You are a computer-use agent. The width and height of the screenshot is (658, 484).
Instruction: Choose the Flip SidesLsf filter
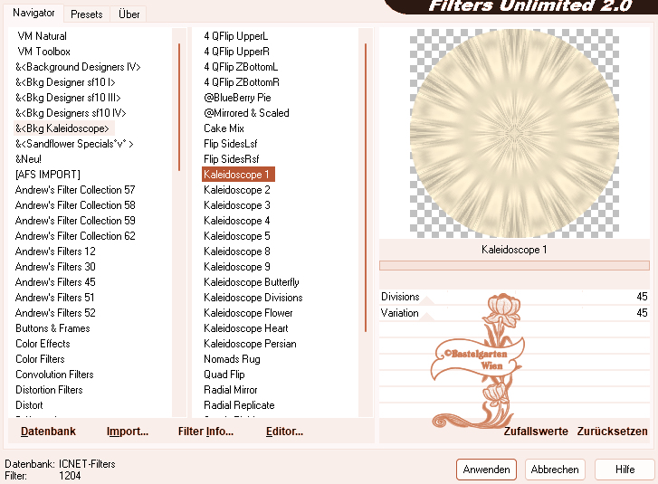[x=231, y=144]
